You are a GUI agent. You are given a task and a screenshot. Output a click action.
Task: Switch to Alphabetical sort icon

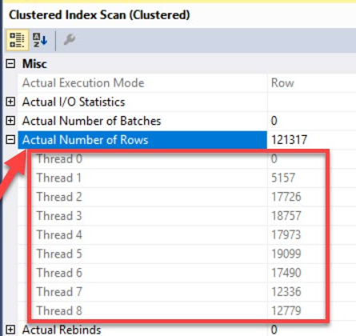(x=40, y=40)
